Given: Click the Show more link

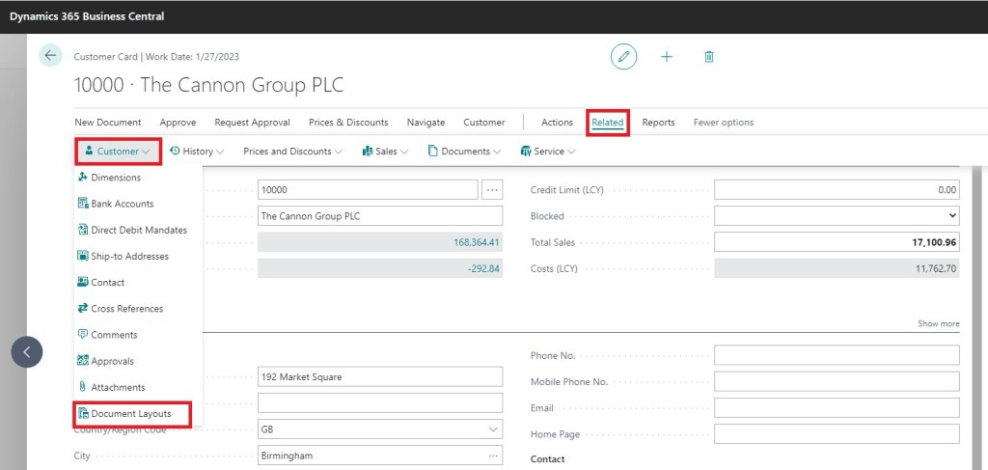Looking at the screenshot, I should (x=938, y=323).
